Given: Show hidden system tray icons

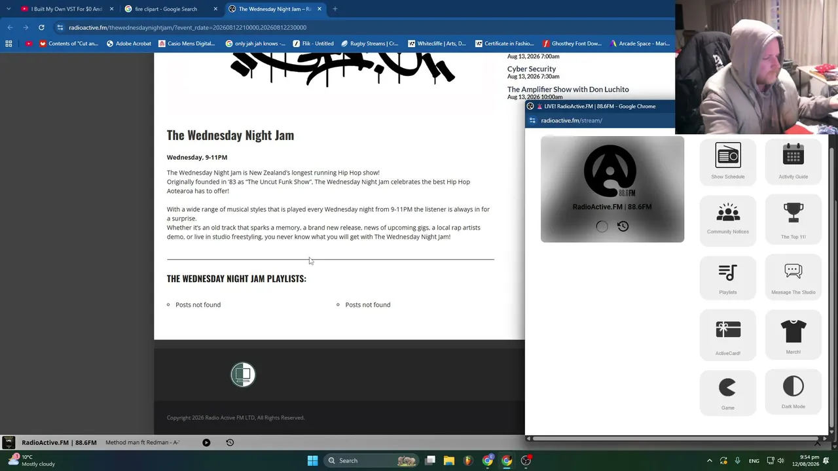Looking at the screenshot, I should [710, 461].
